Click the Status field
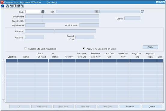166x111 pixels. (132, 18)
